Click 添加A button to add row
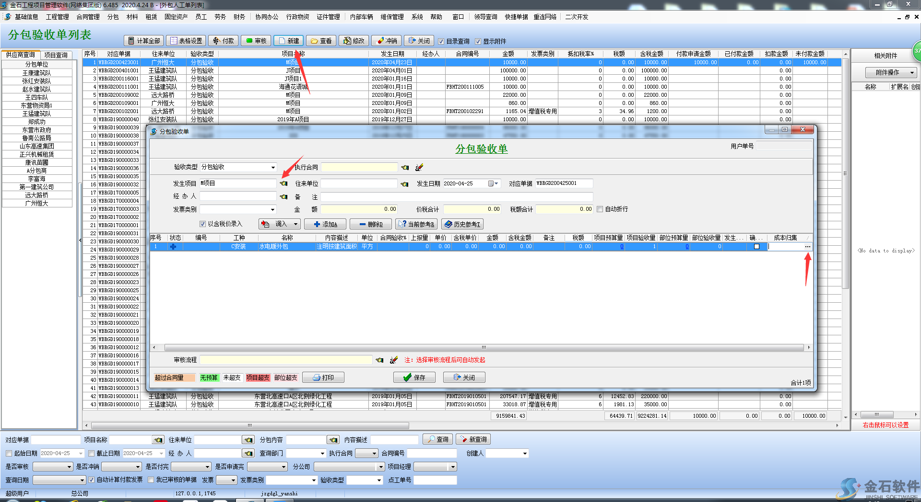The width and height of the screenshot is (921, 502). [325, 224]
